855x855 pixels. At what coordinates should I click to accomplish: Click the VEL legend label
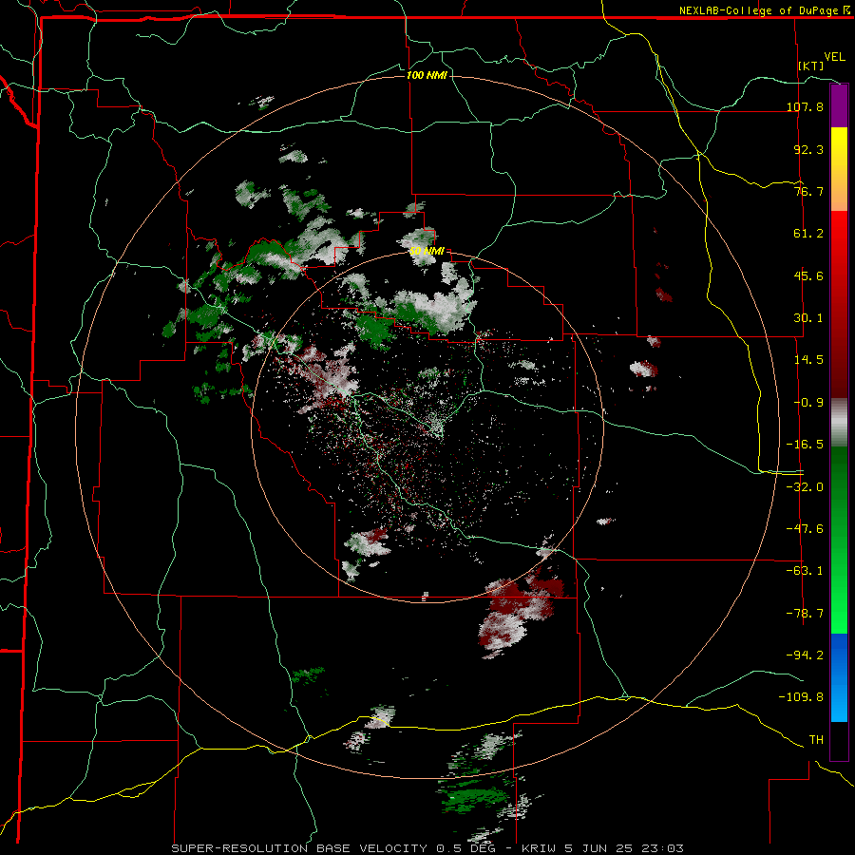[x=834, y=57]
